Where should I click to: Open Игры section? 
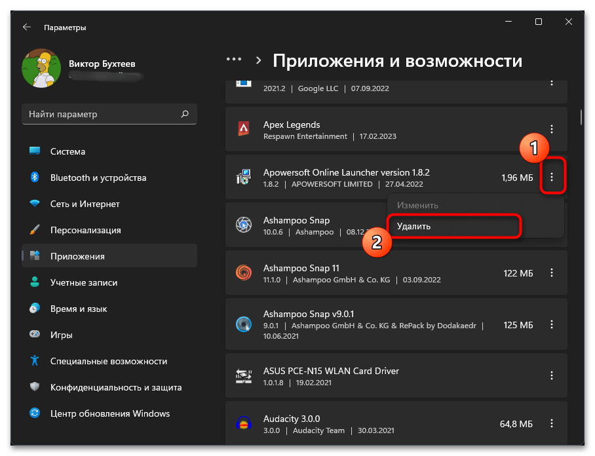[109, 335]
